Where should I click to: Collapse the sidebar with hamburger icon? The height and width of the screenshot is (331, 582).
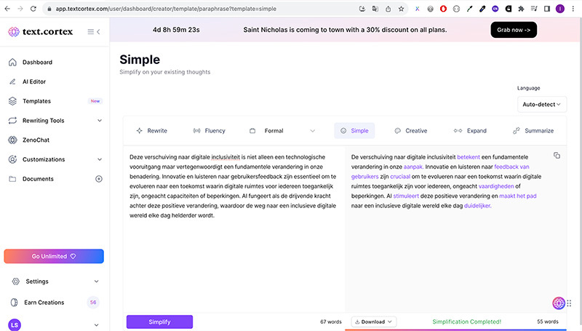[94, 32]
